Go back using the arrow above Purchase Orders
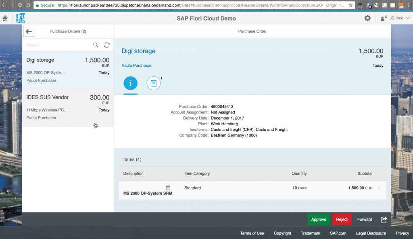The image size is (413, 239). 29,31
